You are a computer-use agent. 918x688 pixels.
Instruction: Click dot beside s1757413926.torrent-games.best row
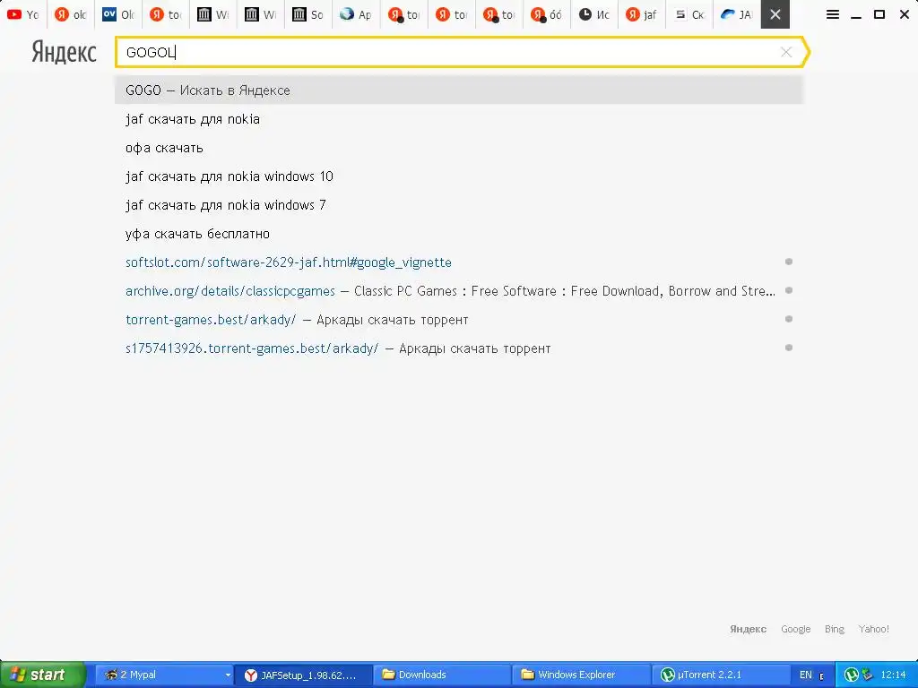789,348
